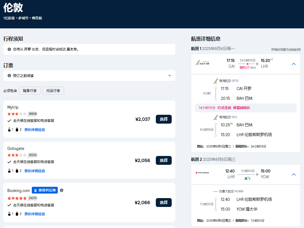Click the Booking.com provider name
304x228 pixels.
18,190
